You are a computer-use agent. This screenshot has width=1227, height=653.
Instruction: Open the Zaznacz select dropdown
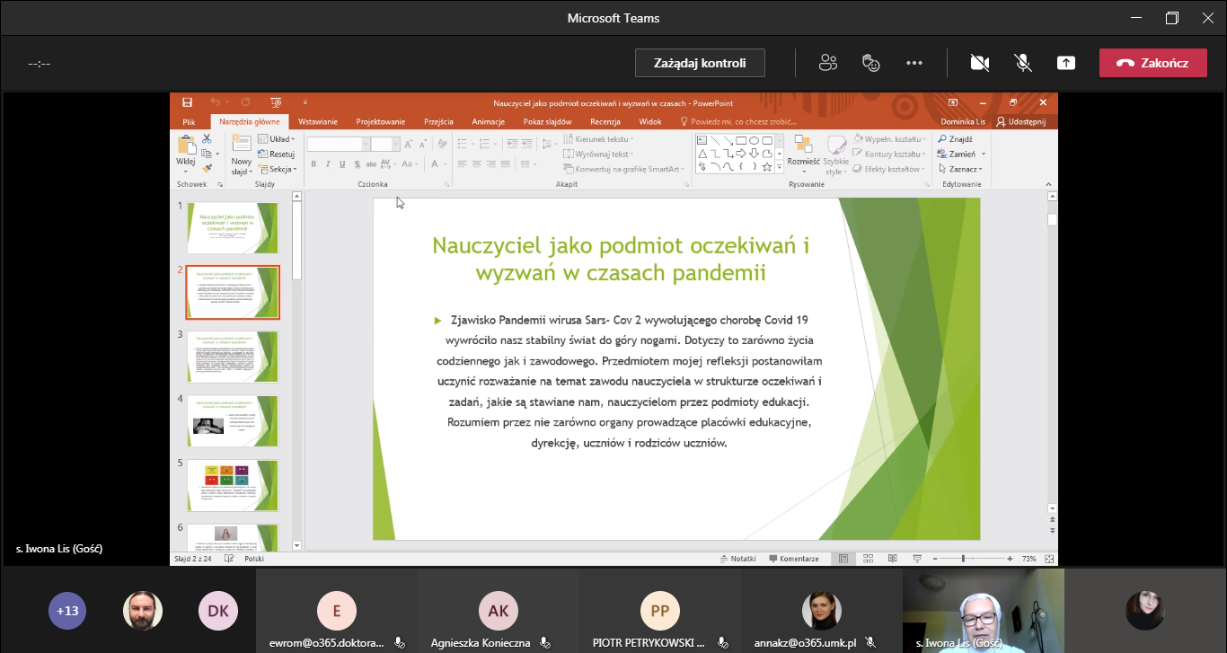tap(960, 169)
